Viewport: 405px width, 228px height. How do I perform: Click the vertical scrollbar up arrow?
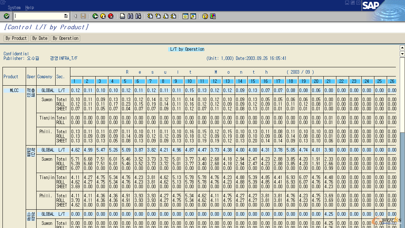[402, 48]
